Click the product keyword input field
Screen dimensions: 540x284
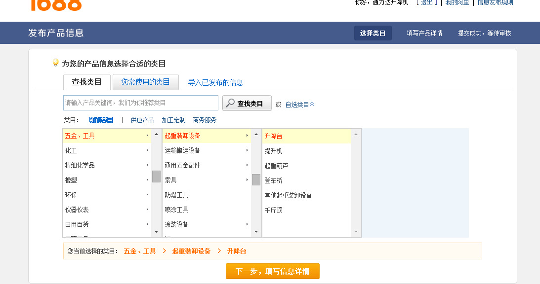point(141,103)
